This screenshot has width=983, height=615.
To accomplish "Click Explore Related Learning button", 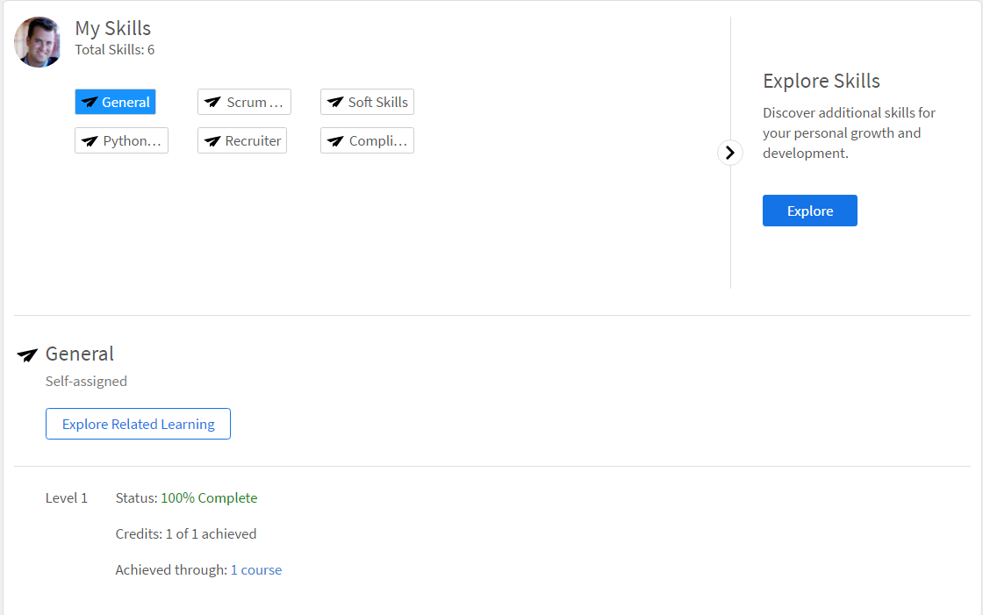I will tap(138, 424).
